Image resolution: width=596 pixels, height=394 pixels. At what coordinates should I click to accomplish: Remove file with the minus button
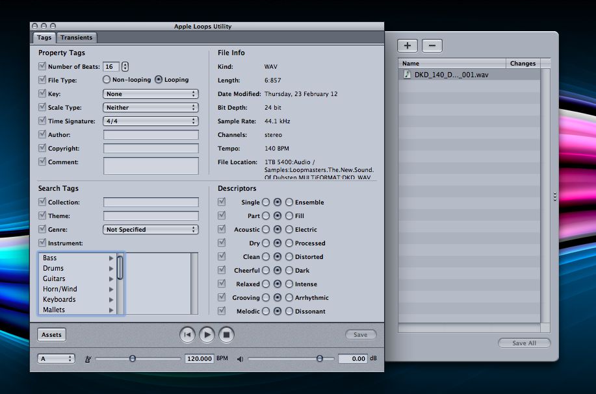[432, 45]
